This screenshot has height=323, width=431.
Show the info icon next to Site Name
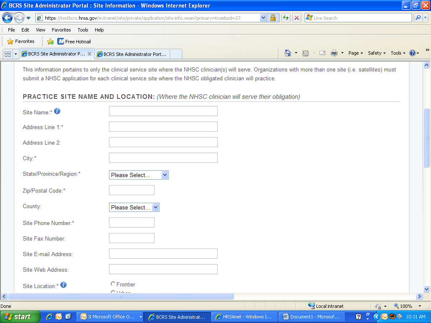coord(57,111)
